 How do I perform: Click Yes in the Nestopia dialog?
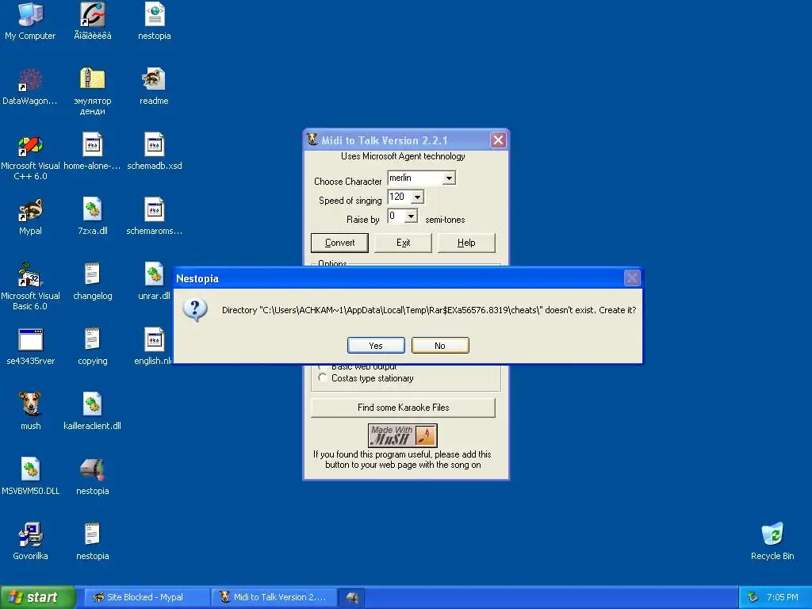point(376,346)
